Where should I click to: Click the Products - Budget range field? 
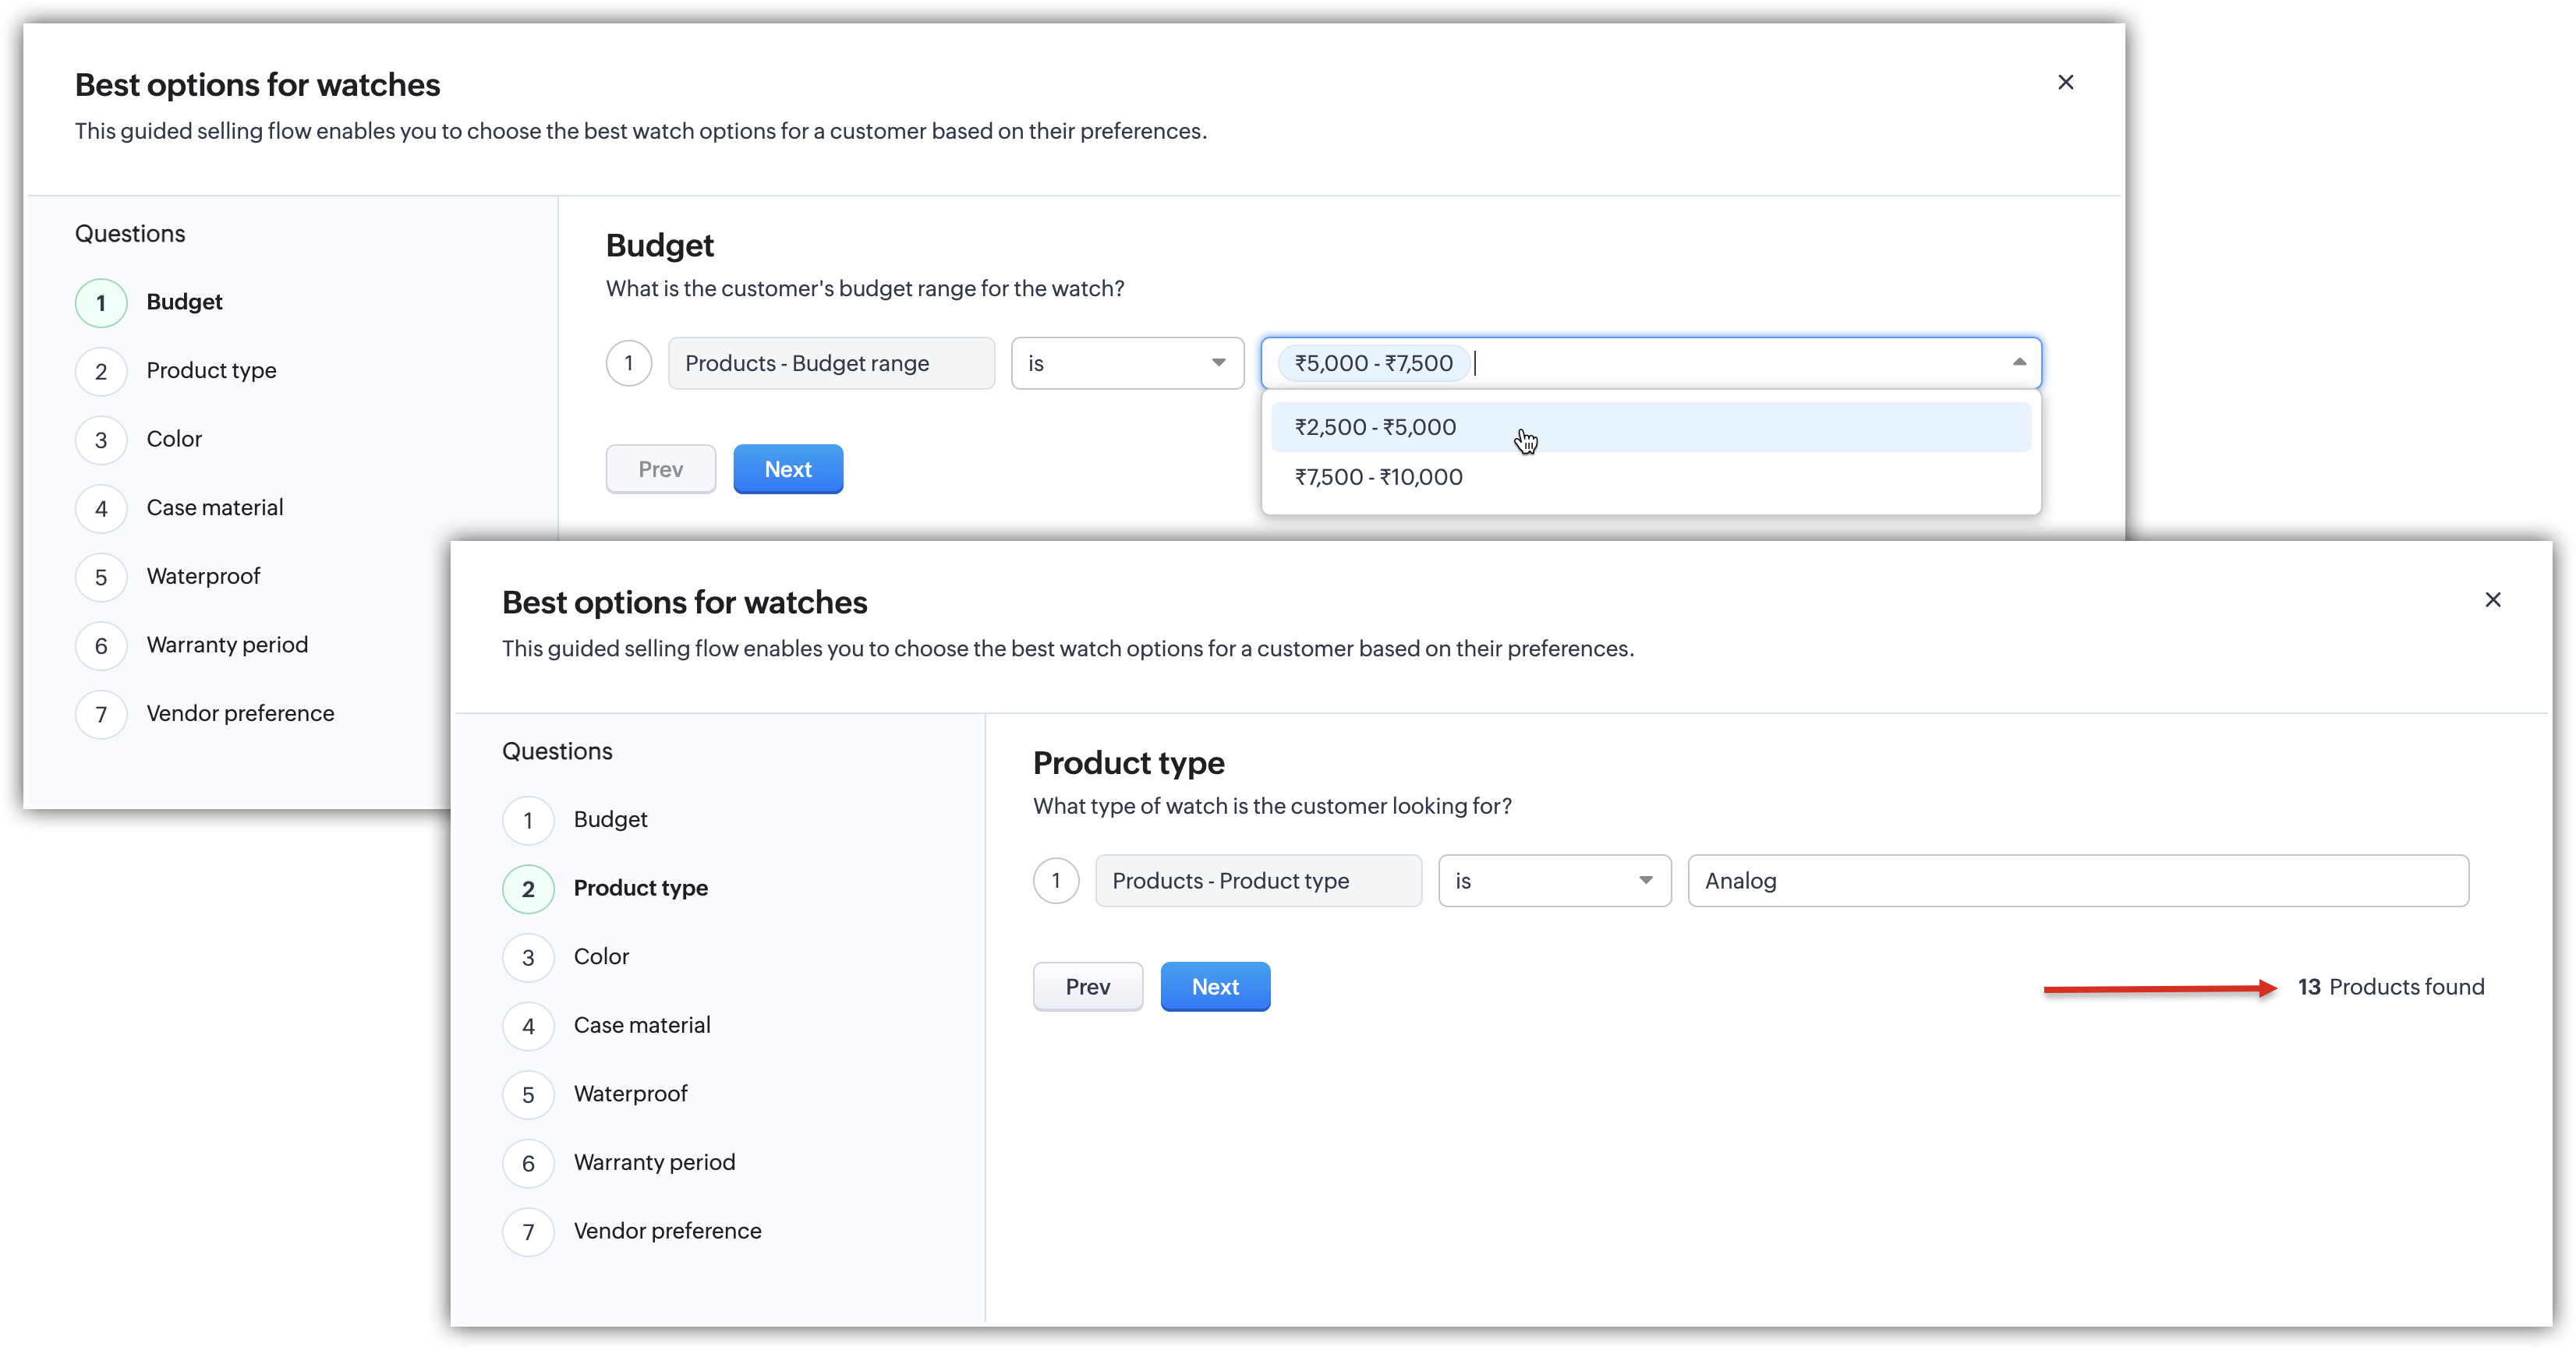click(831, 363)
